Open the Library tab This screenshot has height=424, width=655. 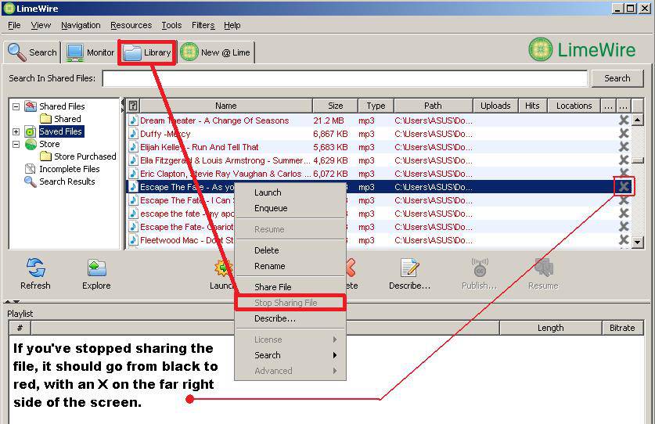pos(147,52)
